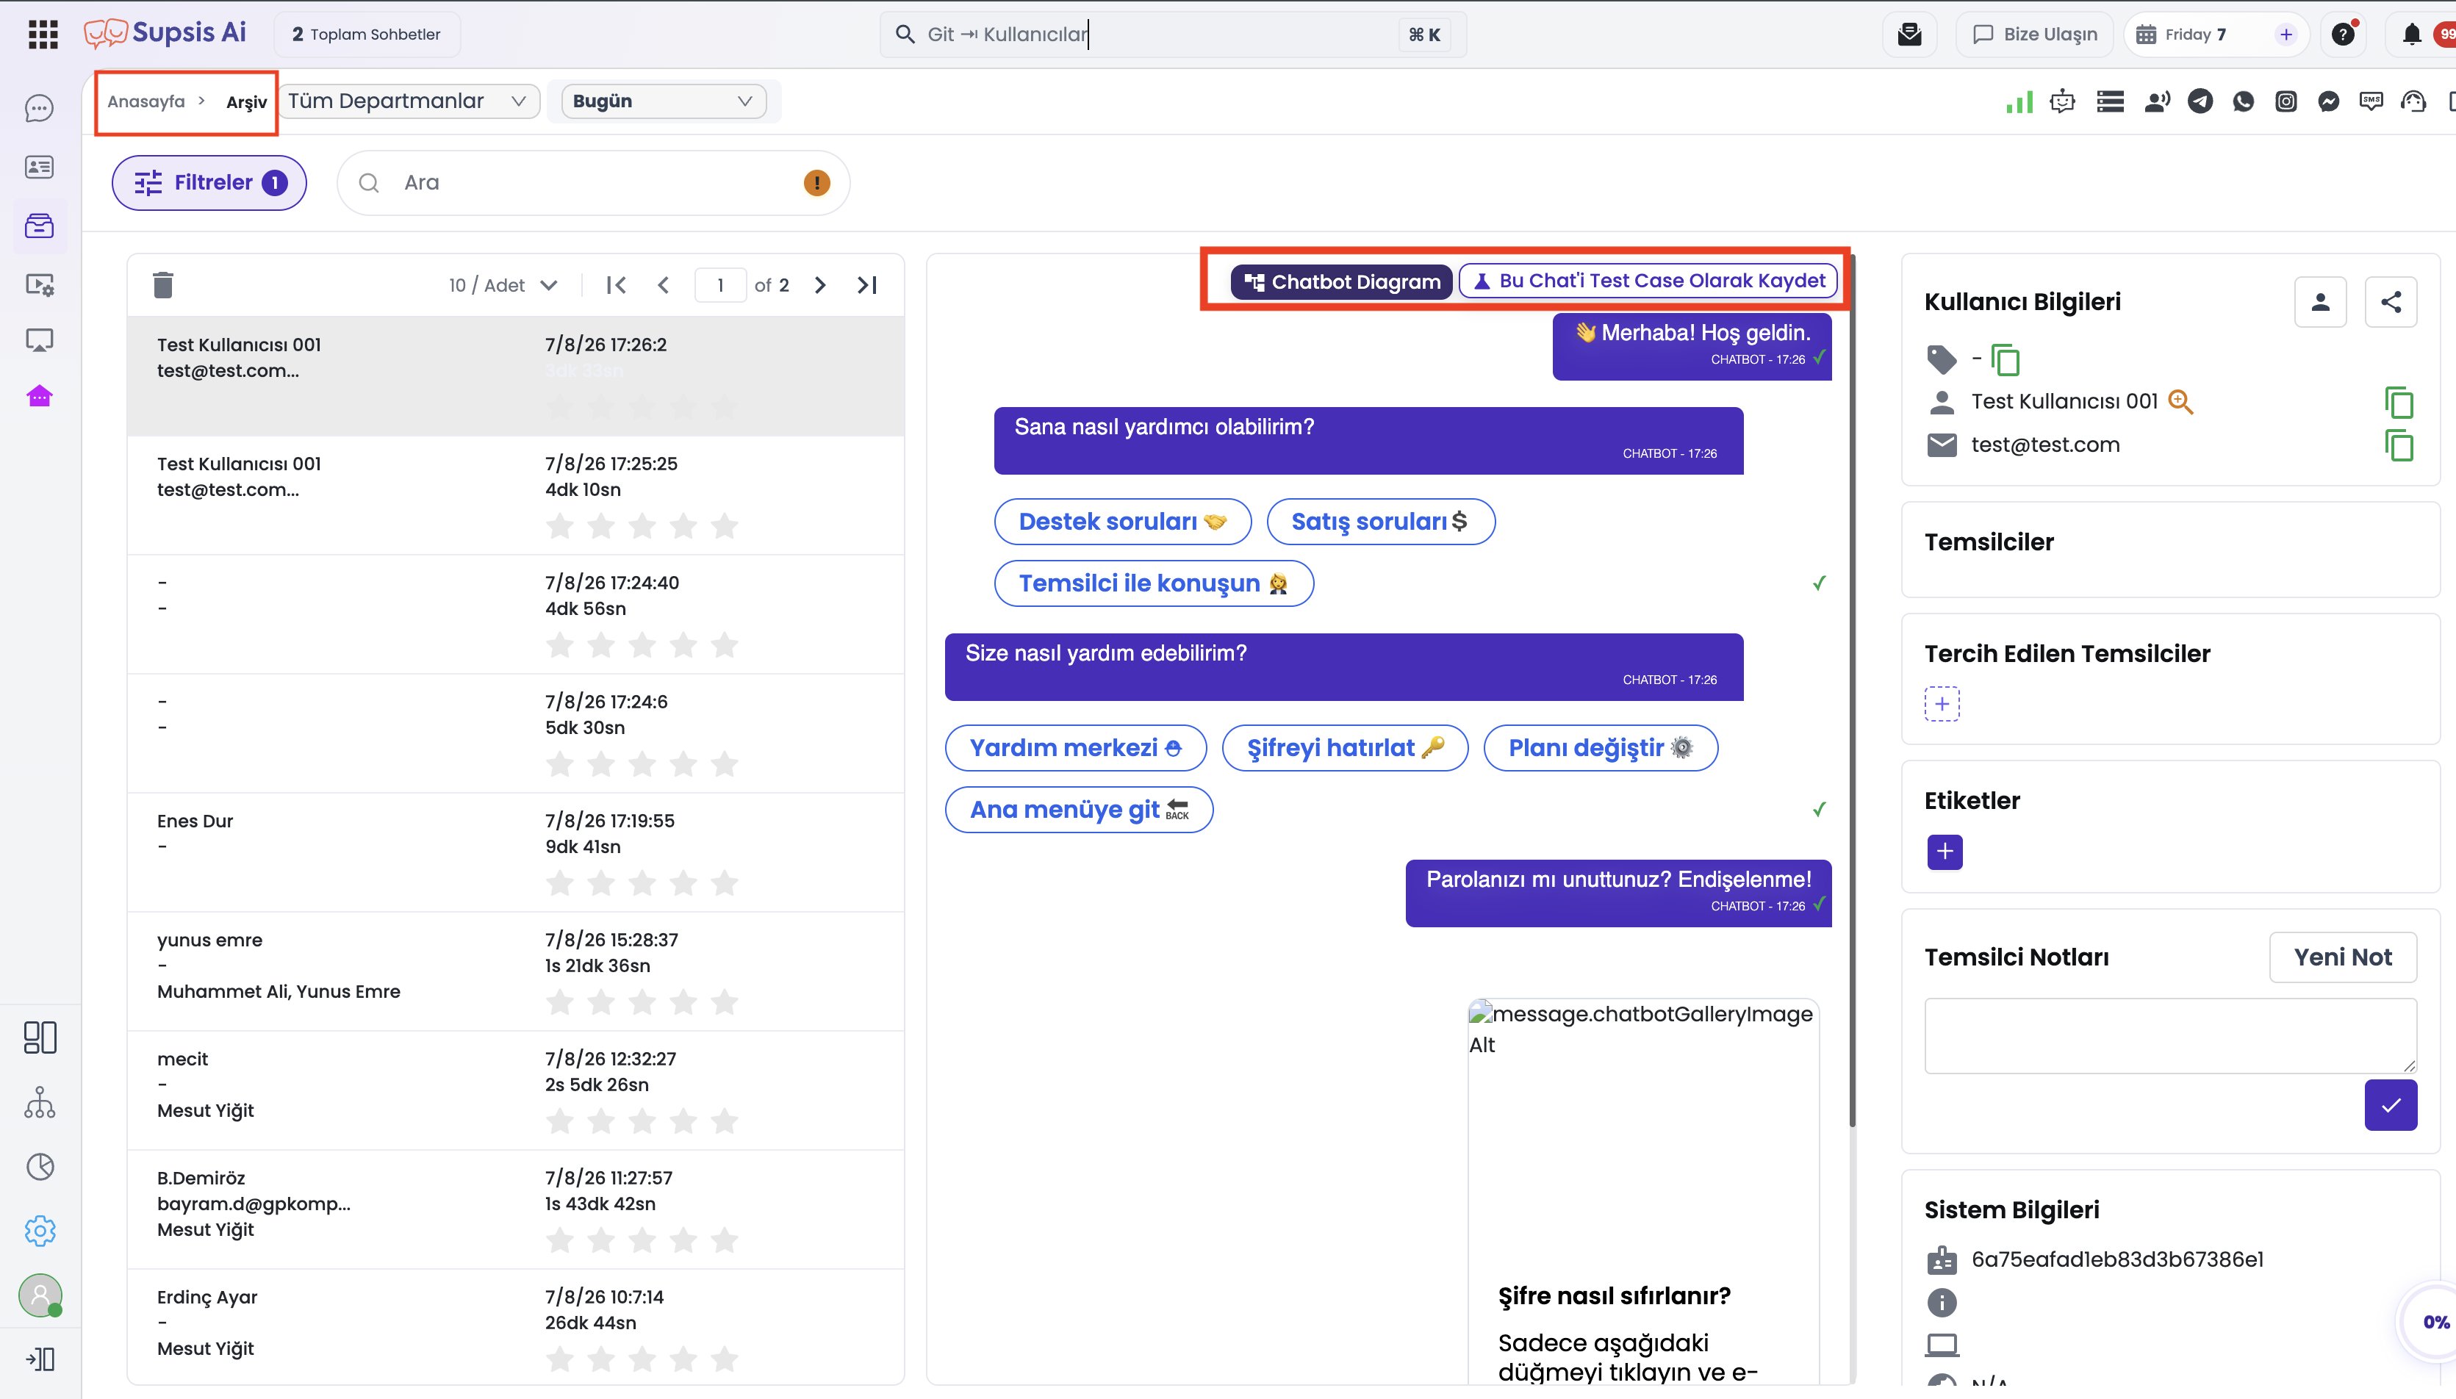Click the Git → Kullanıcılar search bar

[1172, 35]
